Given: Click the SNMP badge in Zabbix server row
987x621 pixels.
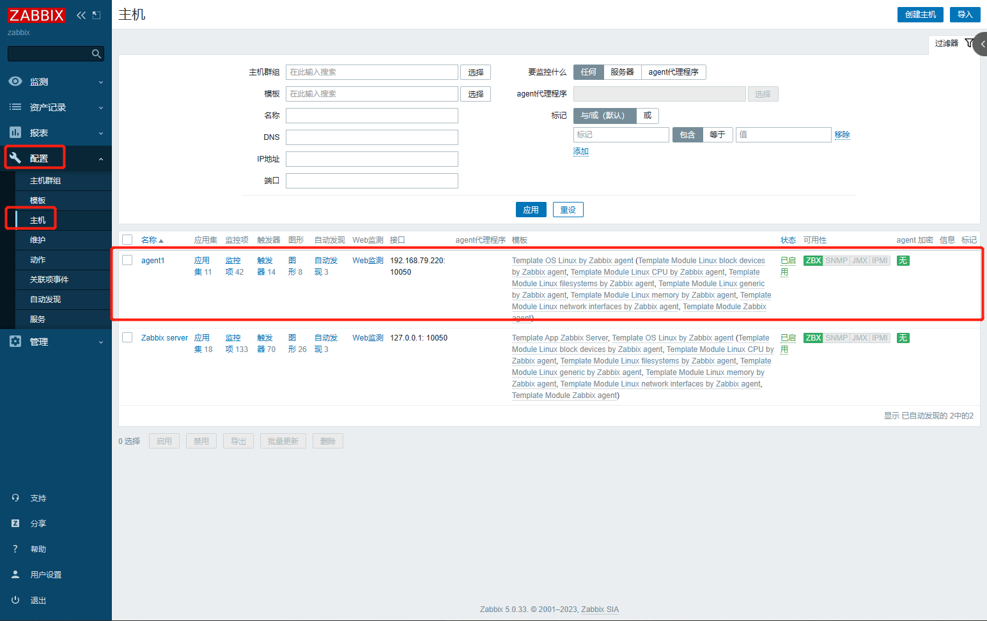Looking at the screenshot, I should 836,338.
